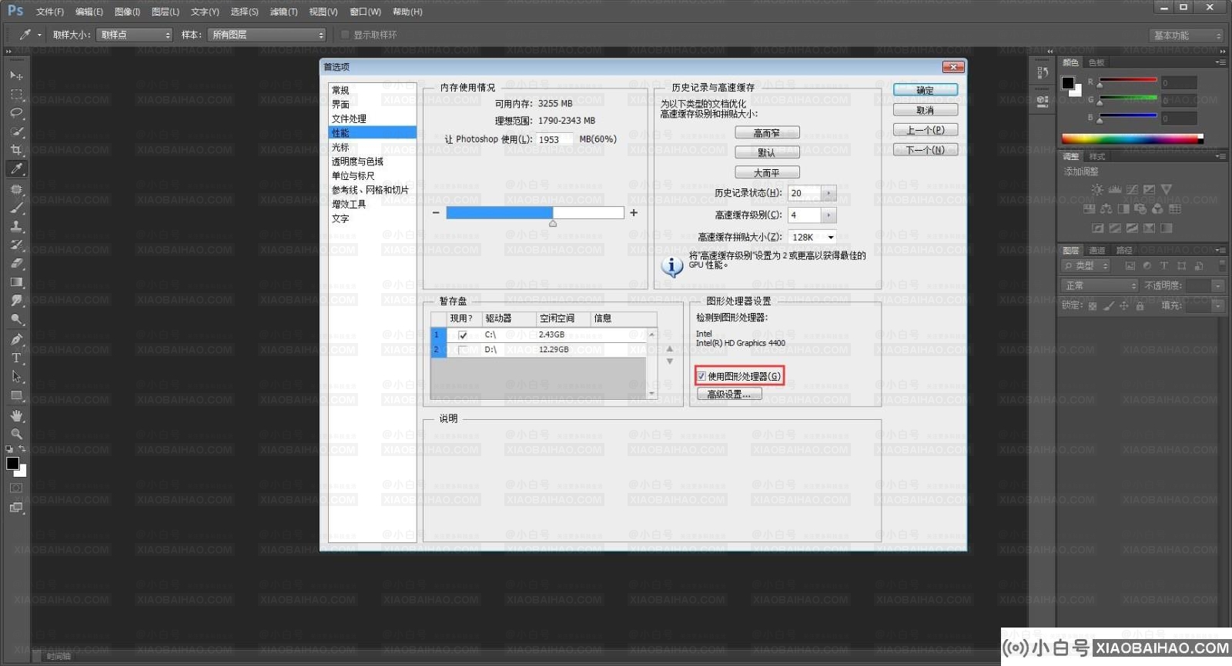Open the 正常 blend mode dropdown
This screenshot has width=1232, height=666.
tap(1100, 285)
